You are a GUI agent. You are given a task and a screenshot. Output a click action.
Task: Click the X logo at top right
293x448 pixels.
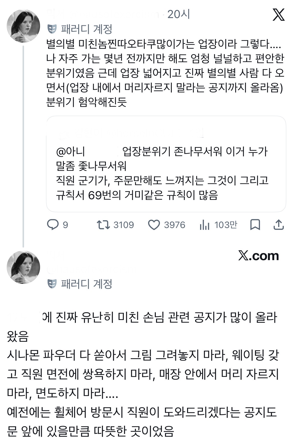tap(278, 15)
